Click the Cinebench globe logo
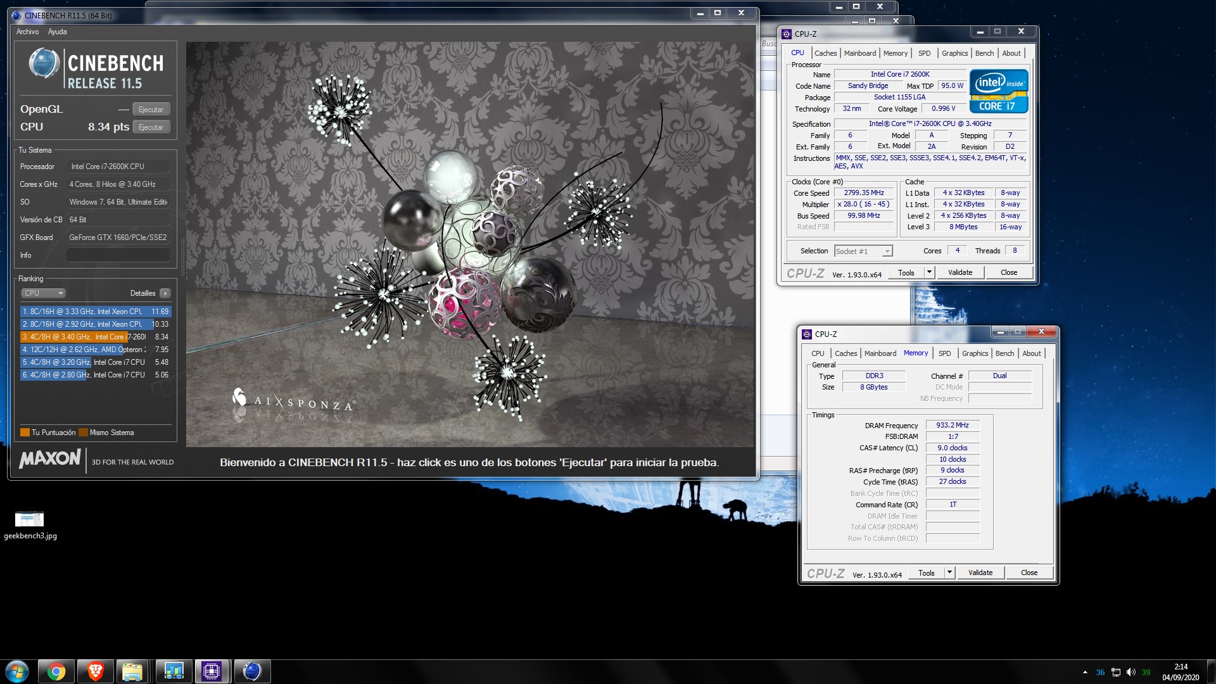 click(x=44, y=64)
